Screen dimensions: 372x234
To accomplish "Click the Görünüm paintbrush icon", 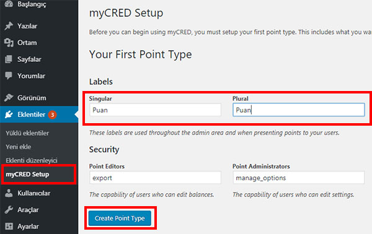I will [9, 98].
